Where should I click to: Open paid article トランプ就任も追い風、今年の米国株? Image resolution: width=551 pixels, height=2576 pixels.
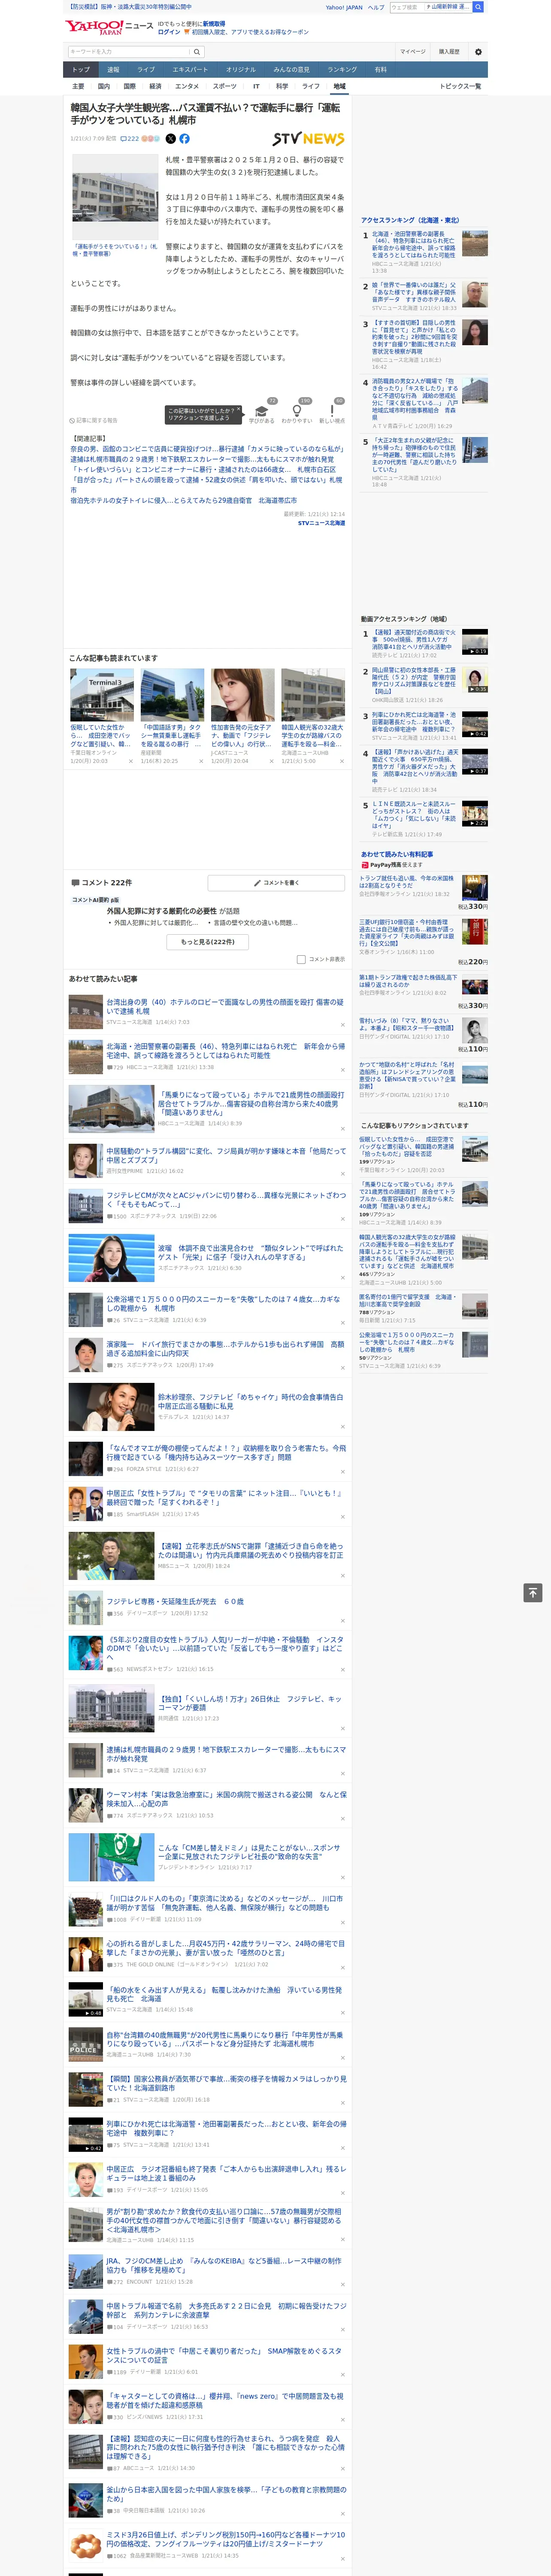tap(407, 882)
